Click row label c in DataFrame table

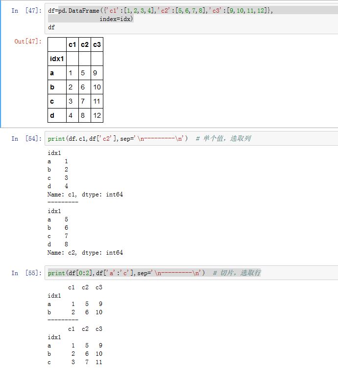(x=52, y=102)
